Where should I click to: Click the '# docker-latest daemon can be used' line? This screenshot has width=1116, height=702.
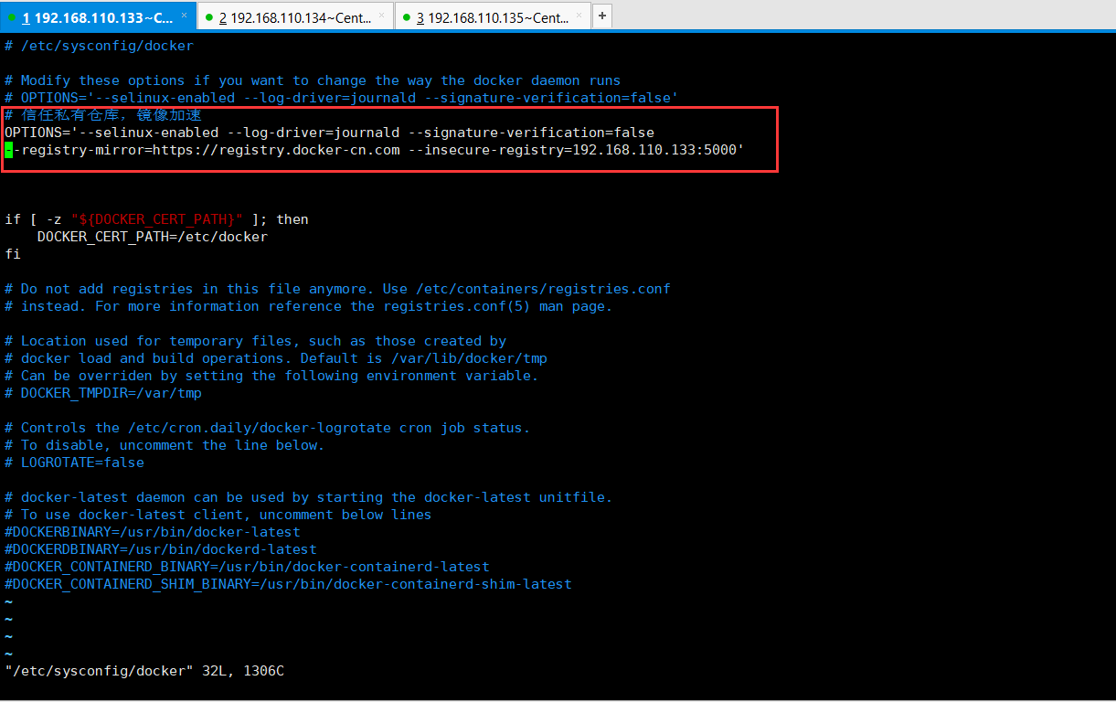tap(309, 497)
